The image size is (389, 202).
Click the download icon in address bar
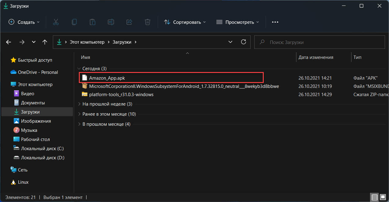pos(59,42)
